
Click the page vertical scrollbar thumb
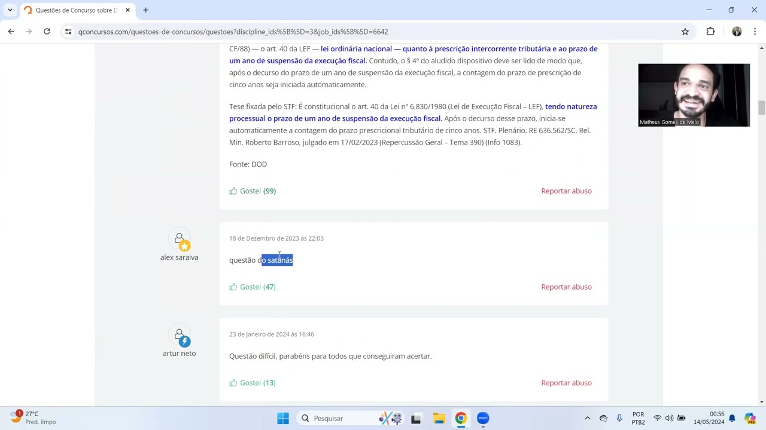[761, 108]
